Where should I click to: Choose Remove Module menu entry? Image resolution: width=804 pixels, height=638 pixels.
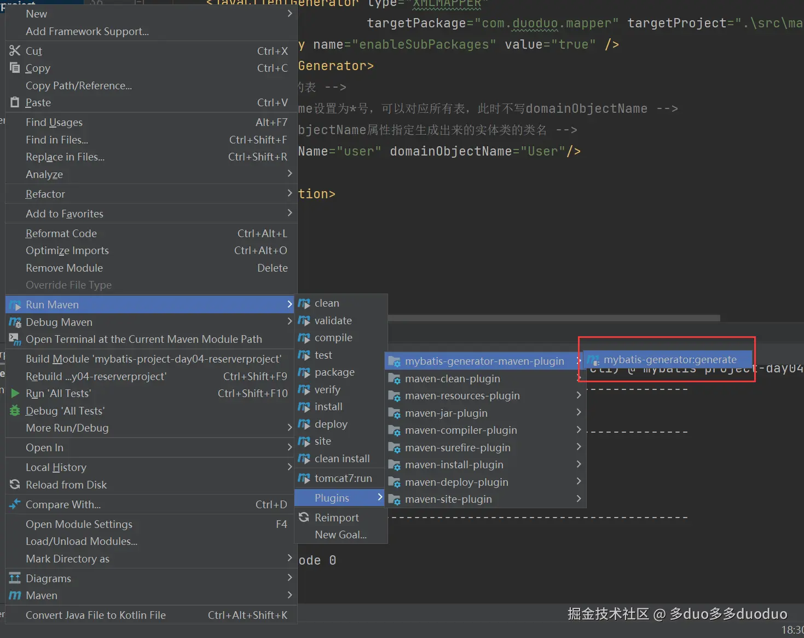click(x=151, y=268)
